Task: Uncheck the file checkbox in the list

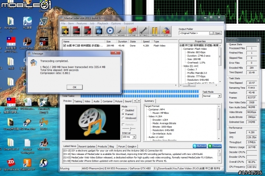Action: point(65,46)
